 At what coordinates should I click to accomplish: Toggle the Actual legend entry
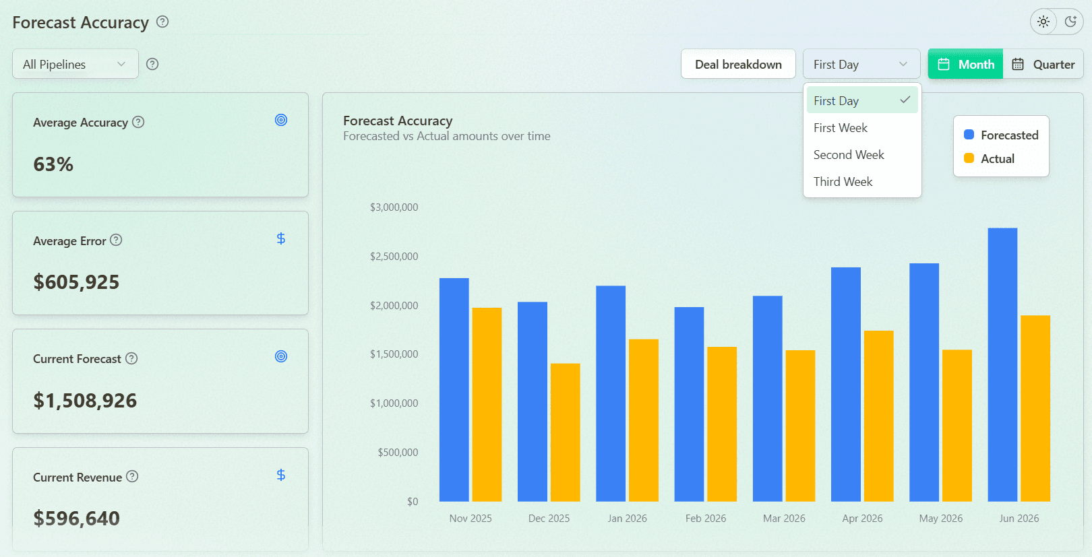989,158
